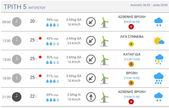This screenshot has height=108, width=169.
Task: Open the [18:00-21:00] time range link
Action: coord(132,97)
